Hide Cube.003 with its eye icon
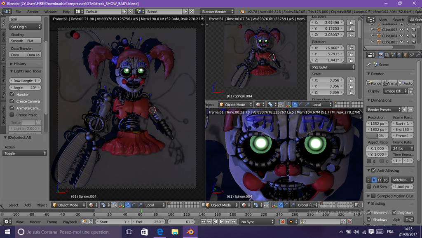This screenshot has height=238, width=422. [401, 30]
